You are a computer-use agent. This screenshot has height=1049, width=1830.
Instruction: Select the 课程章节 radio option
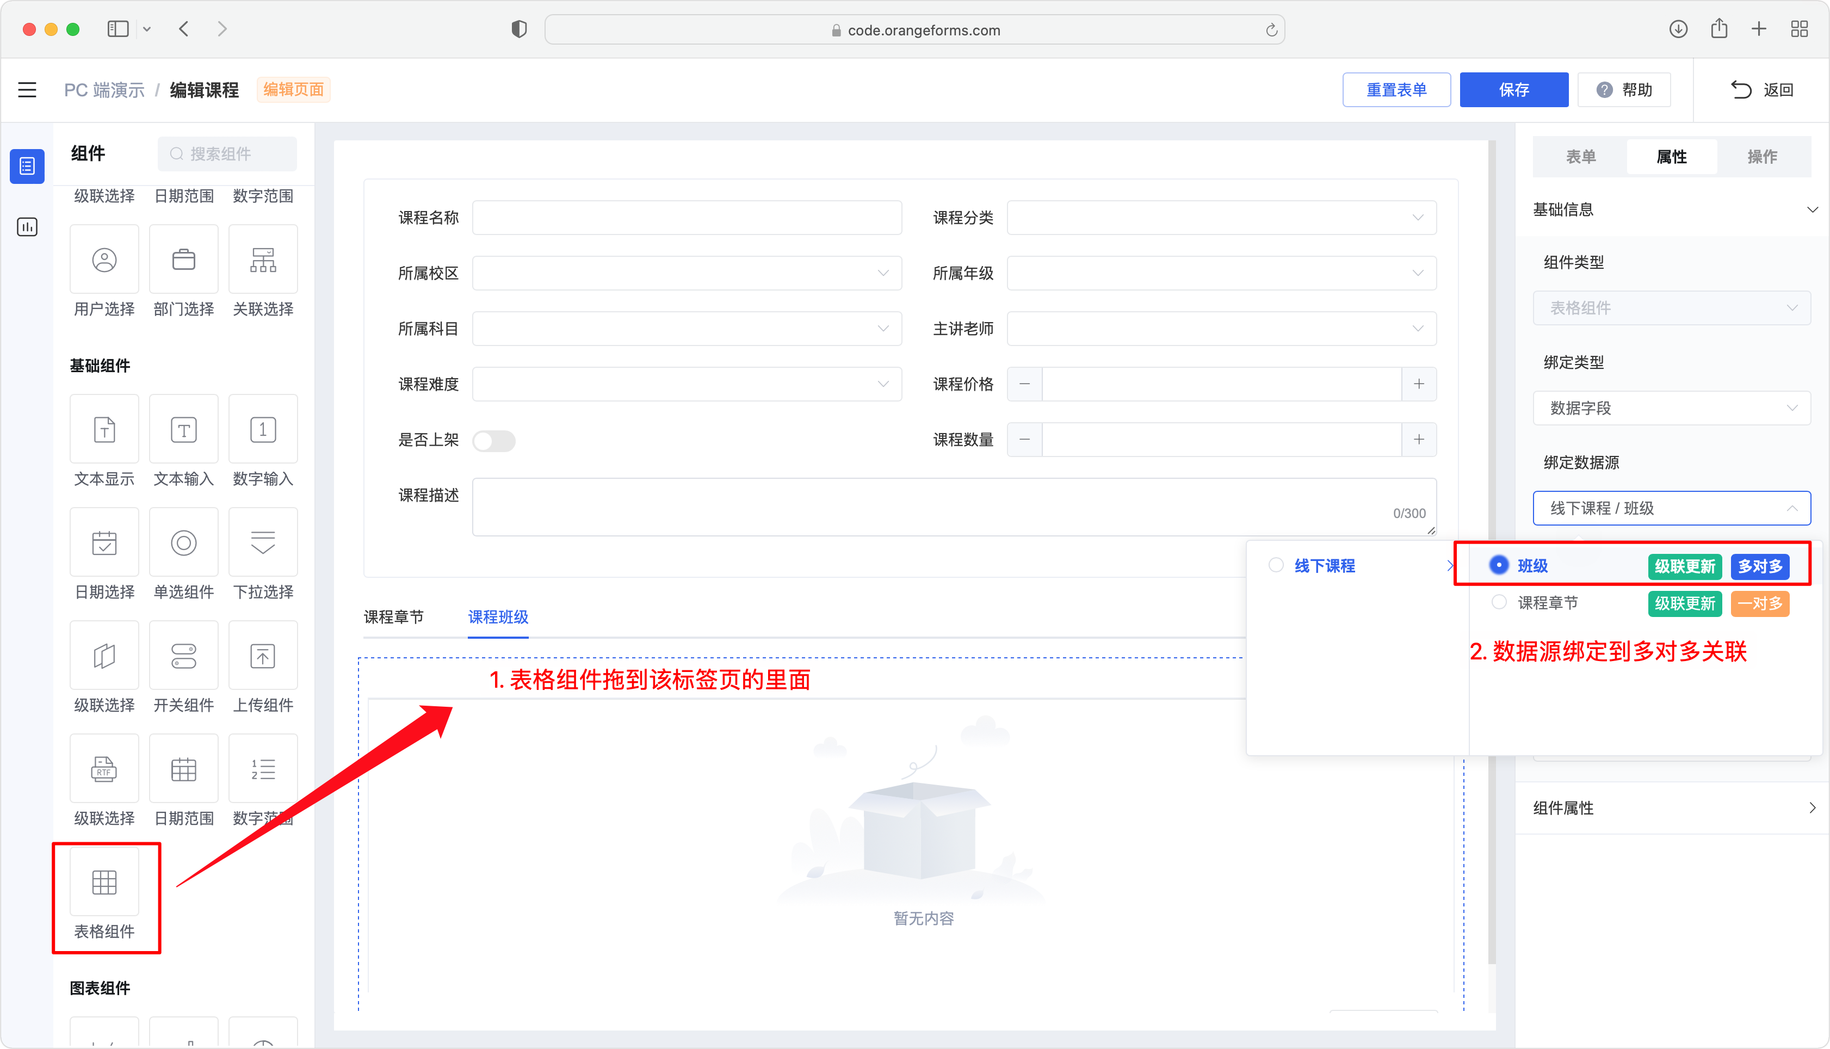point(1499,602)
